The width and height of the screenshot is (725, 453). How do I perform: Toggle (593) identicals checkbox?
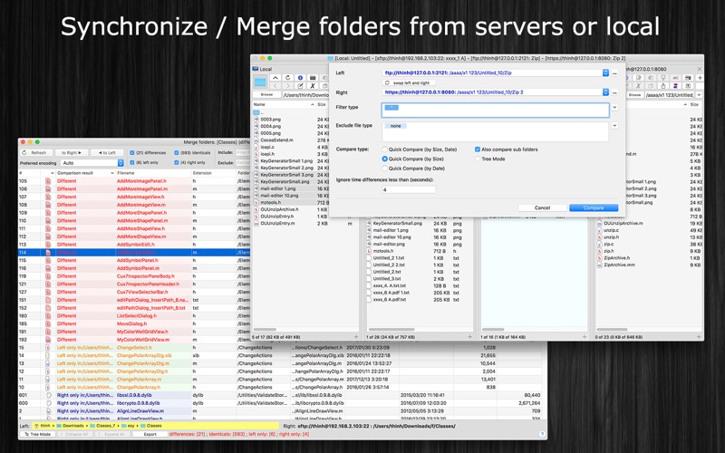[x=176, y=152]
